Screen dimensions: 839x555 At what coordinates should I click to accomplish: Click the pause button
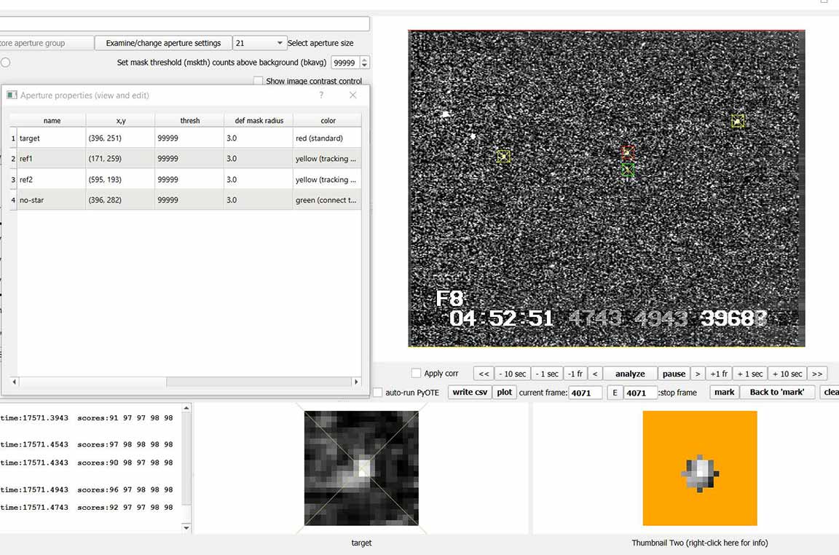point(674,374)
